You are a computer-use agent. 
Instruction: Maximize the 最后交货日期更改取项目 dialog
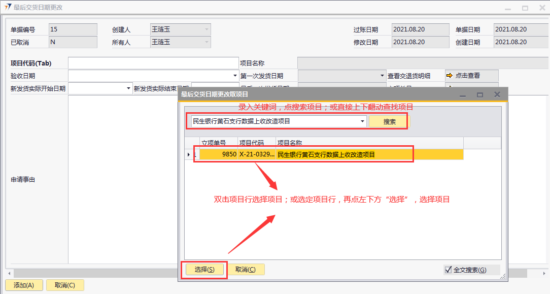click(480, 94)
